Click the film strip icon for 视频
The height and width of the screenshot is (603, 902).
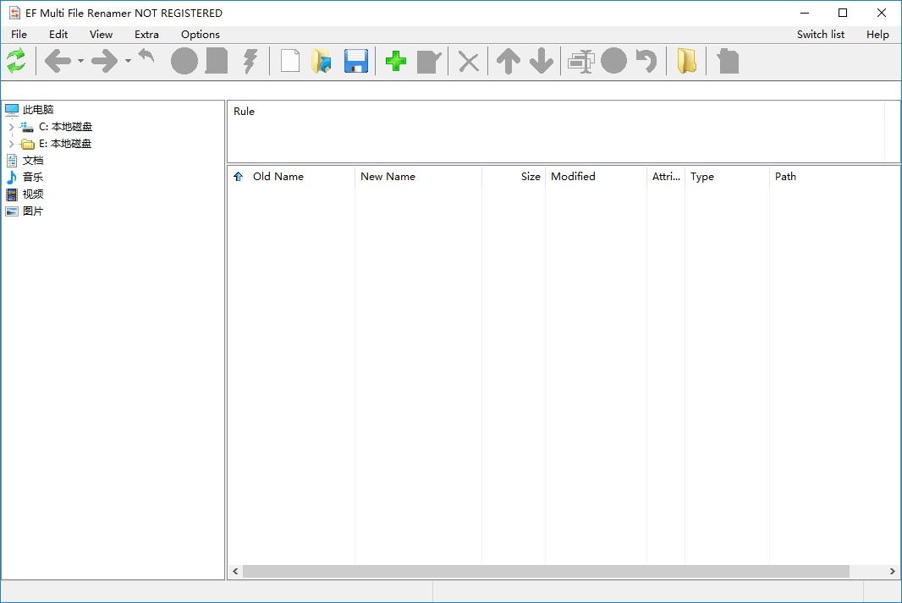pos(12,195)
